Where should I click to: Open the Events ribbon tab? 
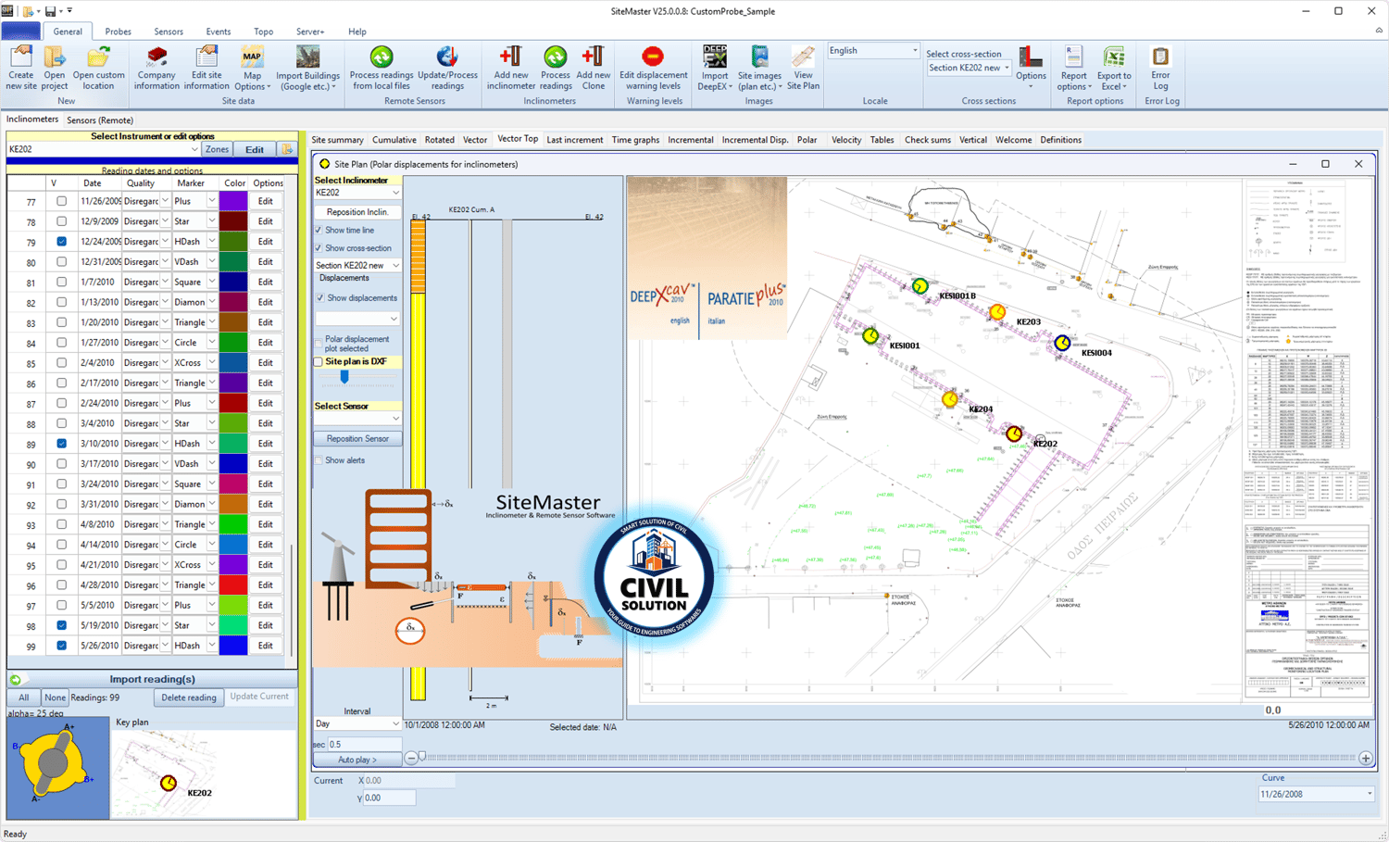coord(219,31)
